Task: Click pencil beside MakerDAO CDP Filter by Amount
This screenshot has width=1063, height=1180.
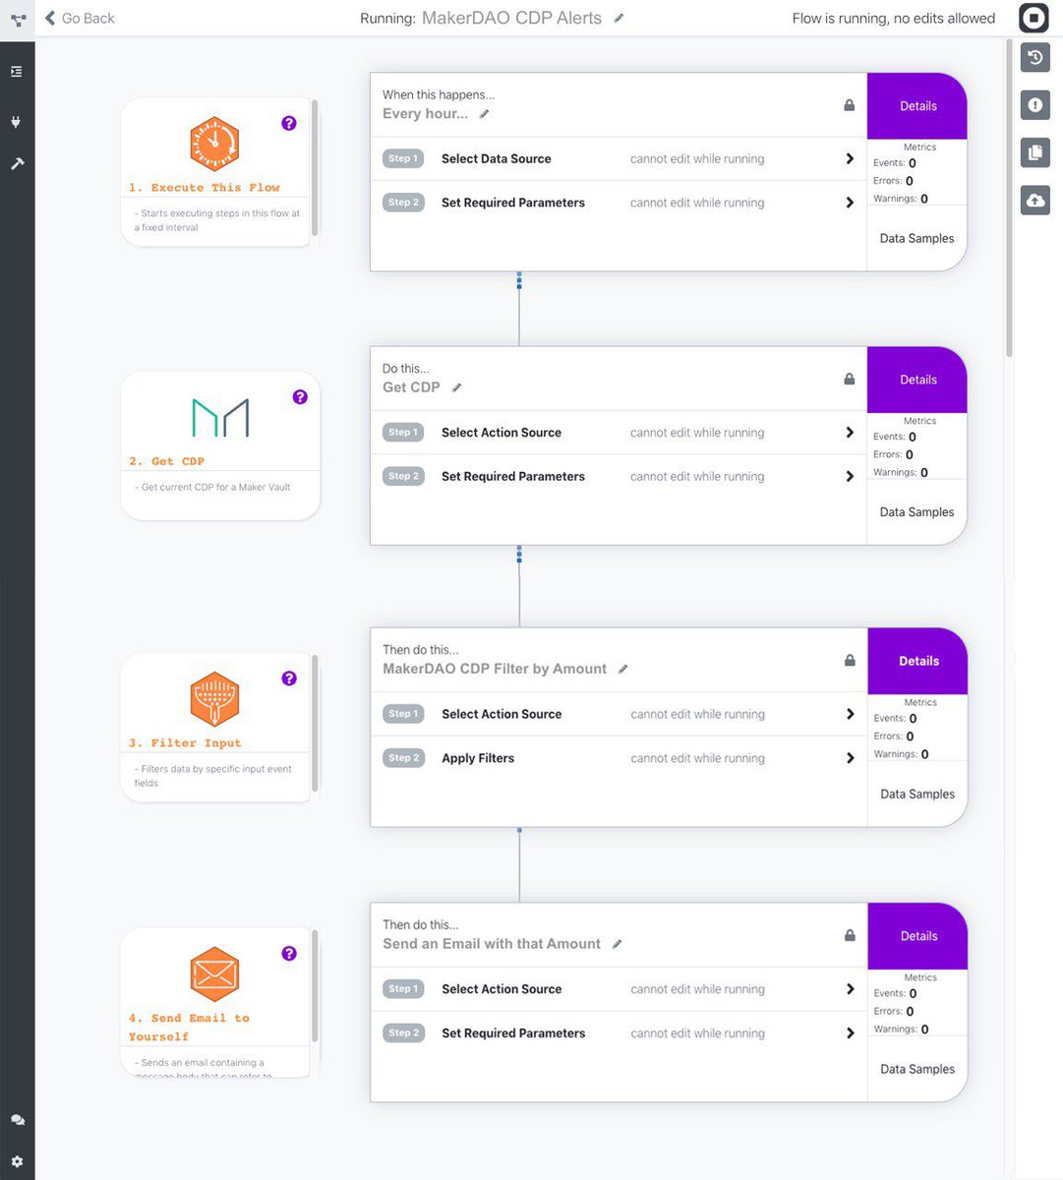Action: (x=622, y=669)
